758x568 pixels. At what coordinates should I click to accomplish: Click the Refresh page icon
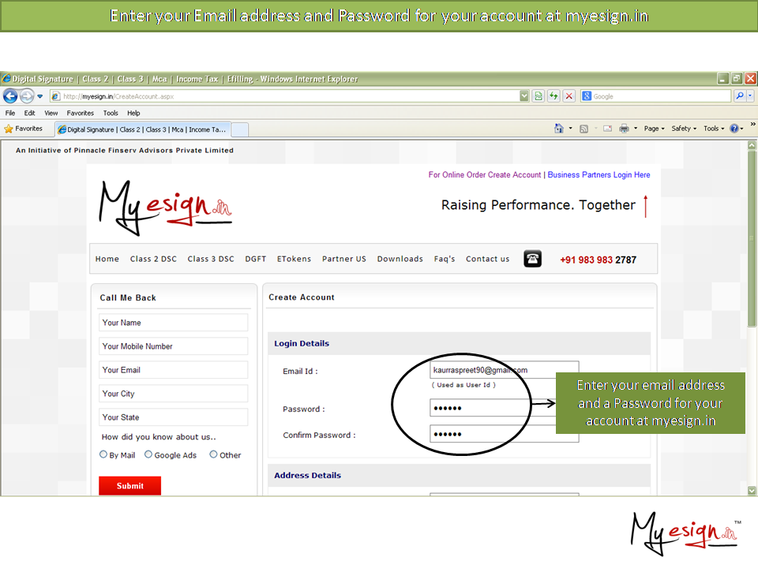[553, 96]
